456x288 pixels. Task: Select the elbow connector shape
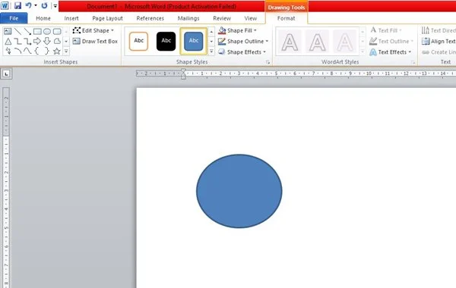pos(17,42)
